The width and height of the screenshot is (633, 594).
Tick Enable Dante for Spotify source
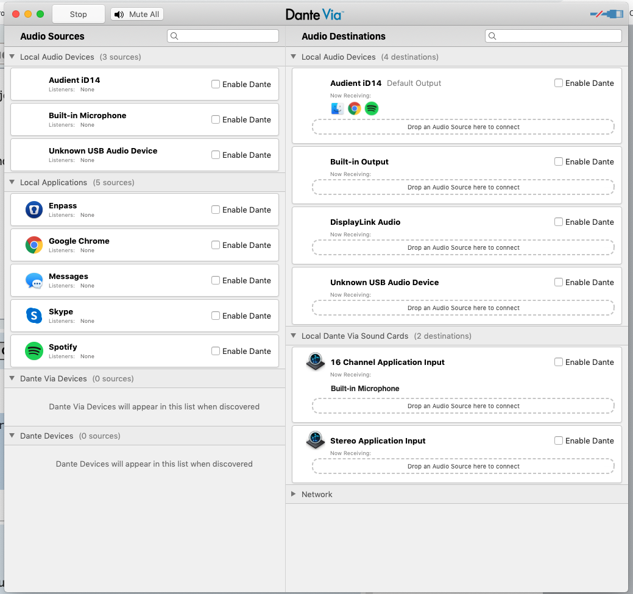(x=216, y=351)
